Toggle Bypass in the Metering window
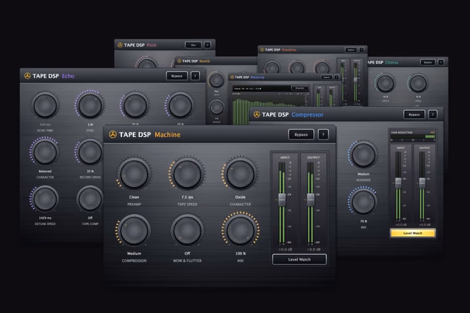The height and width of the screenshot is (313, 470). pyautogui.click(x=327, y=78)
